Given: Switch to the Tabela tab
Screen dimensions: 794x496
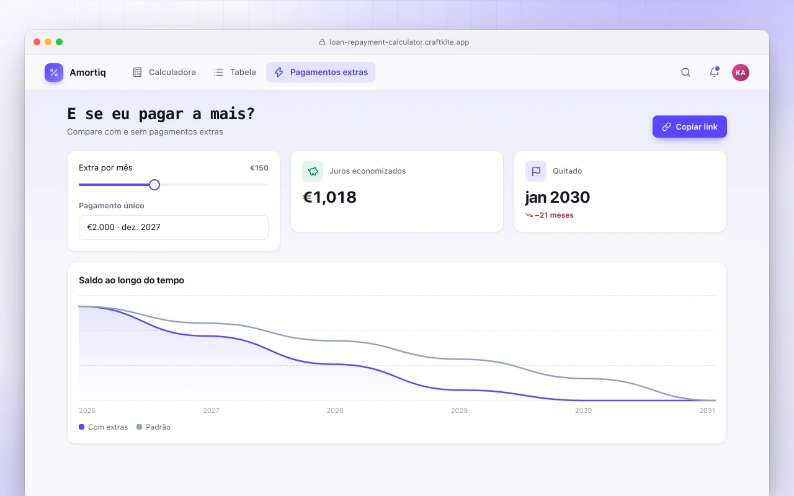Looking at the screenshot, I should click(x=235, y=73).
